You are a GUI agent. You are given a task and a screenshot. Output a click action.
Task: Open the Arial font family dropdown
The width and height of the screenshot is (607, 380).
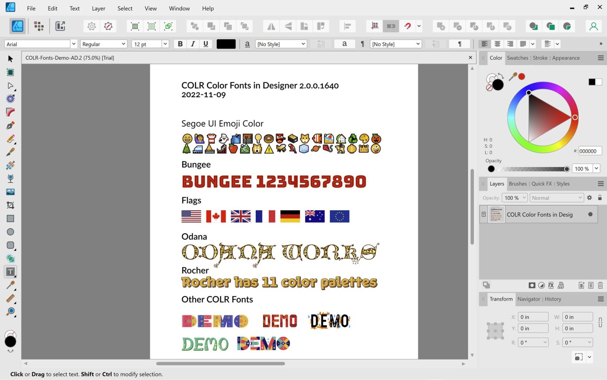point(73,44)
